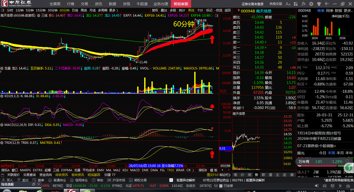This screenshot has width=354, height=192.
Task: Open the 帮助 help icon
Action: [93, 180]
